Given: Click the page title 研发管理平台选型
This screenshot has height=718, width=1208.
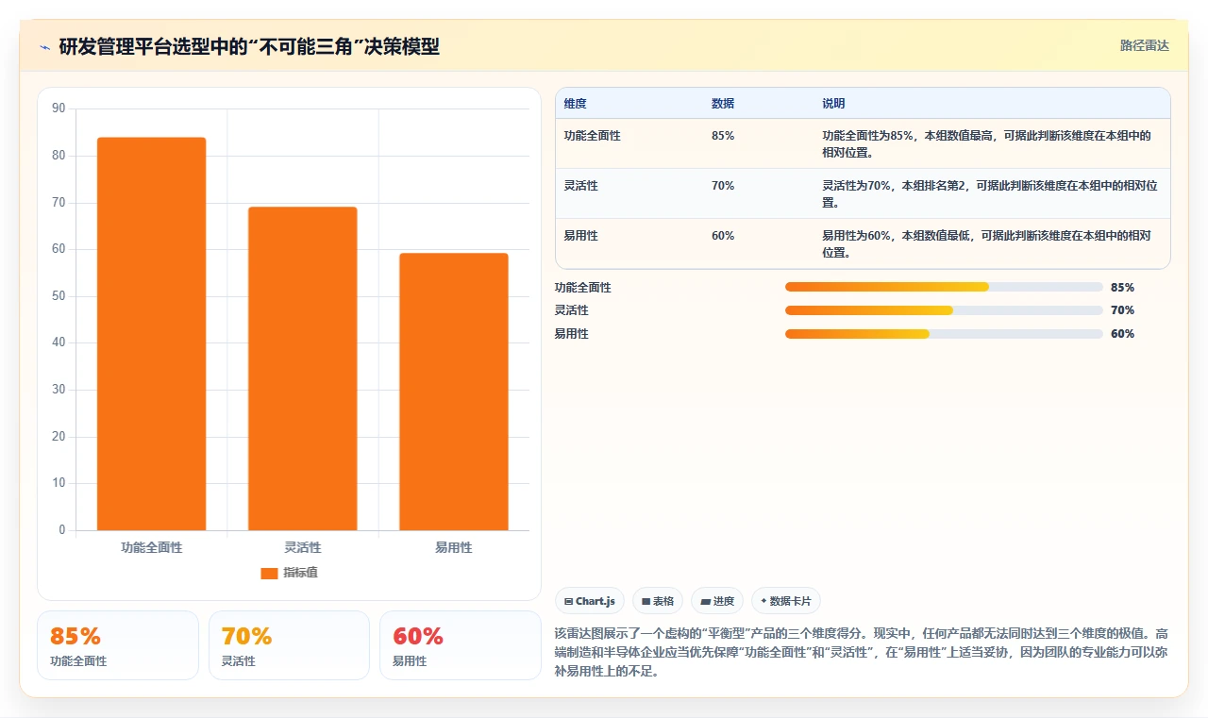Looking at the screenshot, I should pos(249,46).
